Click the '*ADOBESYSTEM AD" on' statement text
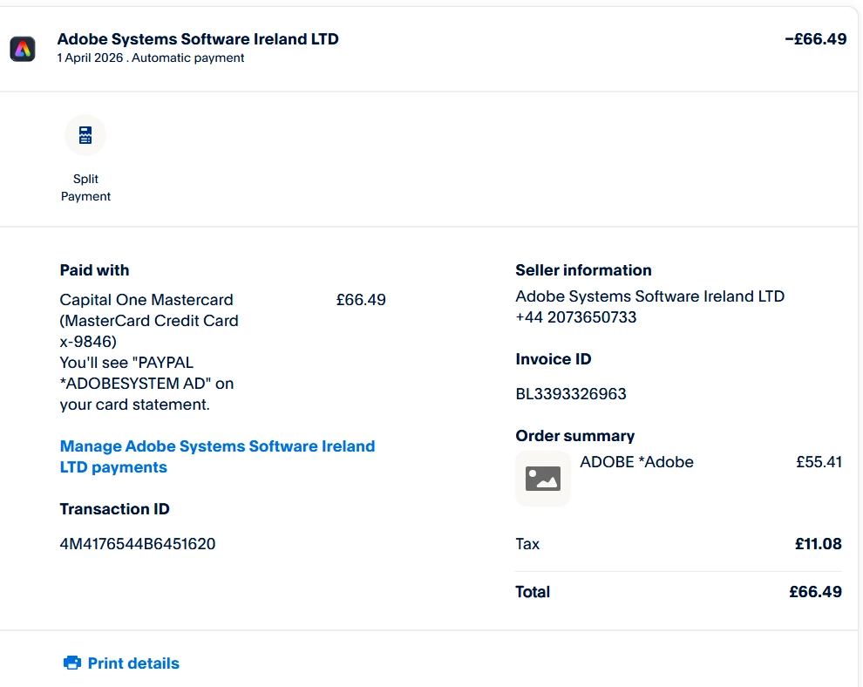This screenshot has width=863, height=687. tap(147, 384)
